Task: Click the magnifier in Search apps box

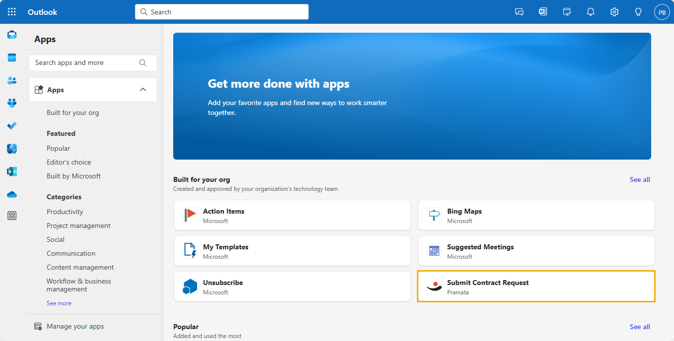Action: click(143, 63)
